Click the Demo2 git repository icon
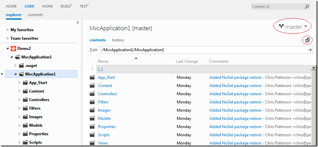 click(x=13, y=48)
